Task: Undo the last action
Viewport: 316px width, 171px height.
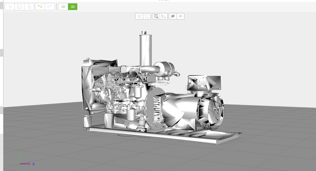Action: pos(40,7)
